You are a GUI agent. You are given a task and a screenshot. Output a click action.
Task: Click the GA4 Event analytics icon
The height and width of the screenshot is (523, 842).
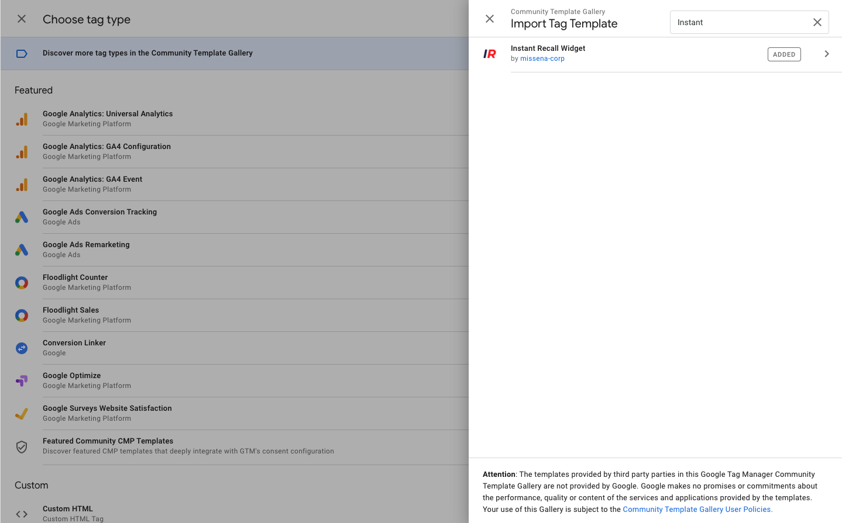(22, 185)
